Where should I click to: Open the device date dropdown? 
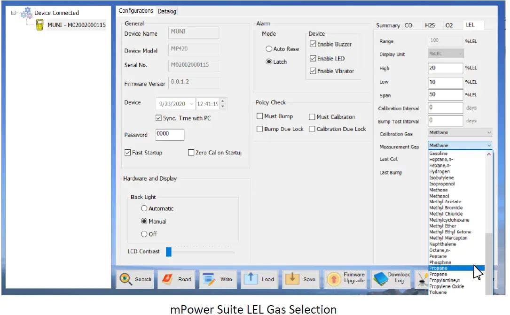click(191, 104)
